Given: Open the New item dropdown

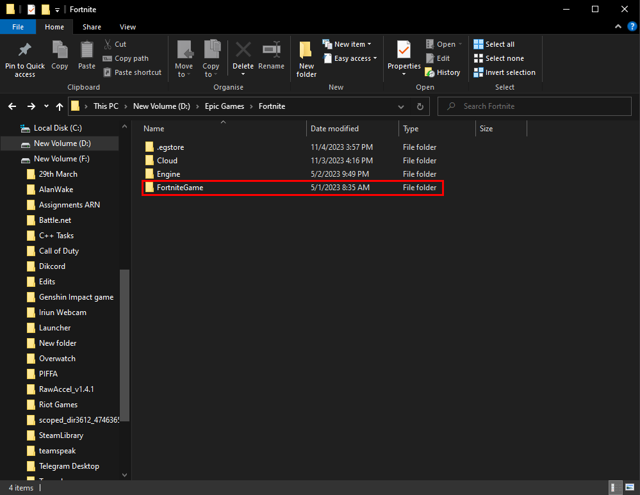Looking at the screenshot, I should coord(347,44).
